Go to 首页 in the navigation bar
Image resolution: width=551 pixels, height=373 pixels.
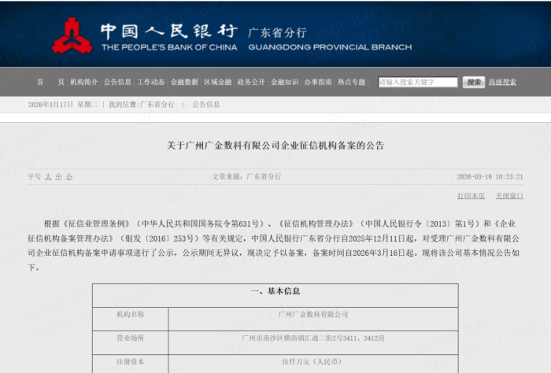[50, 82]
